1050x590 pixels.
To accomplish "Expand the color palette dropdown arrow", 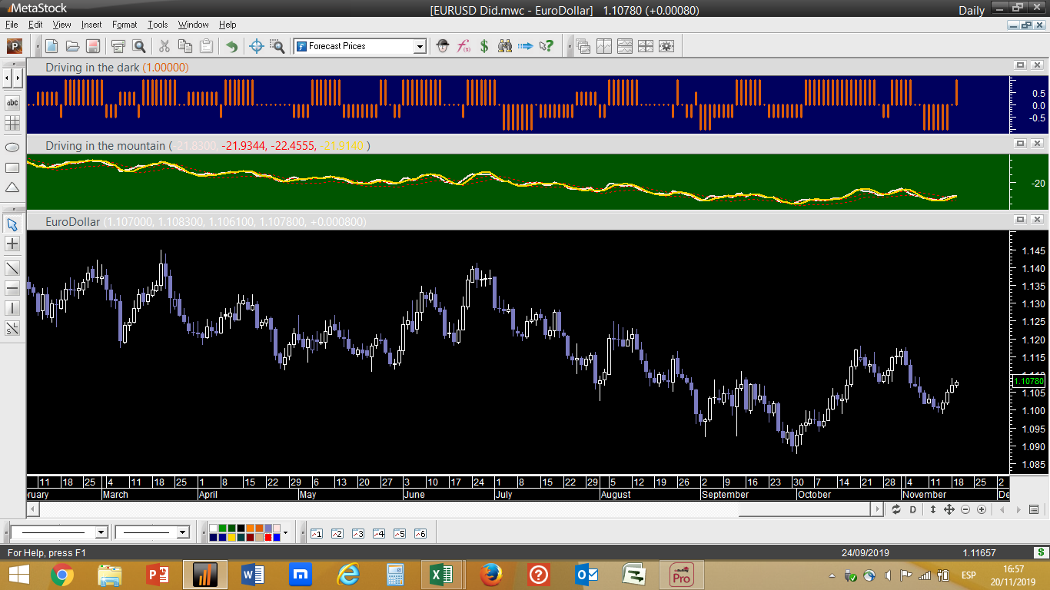I will click(x=285, y=532).
